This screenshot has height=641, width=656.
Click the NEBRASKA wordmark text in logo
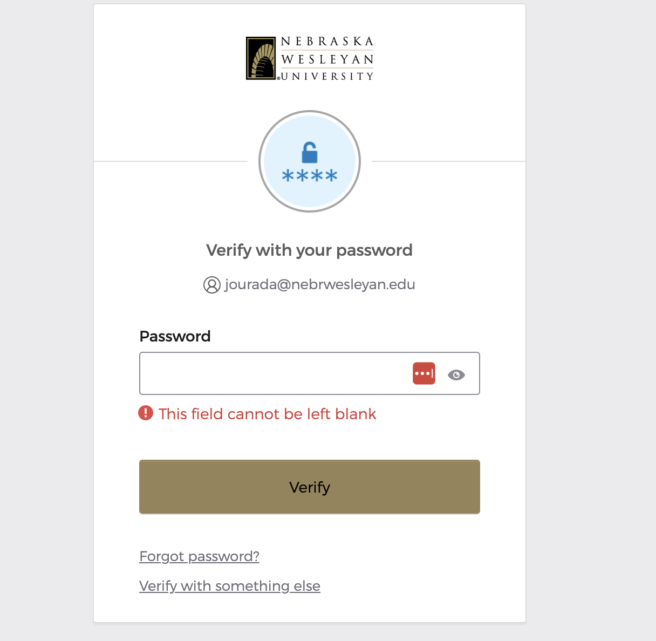point(327,42)
